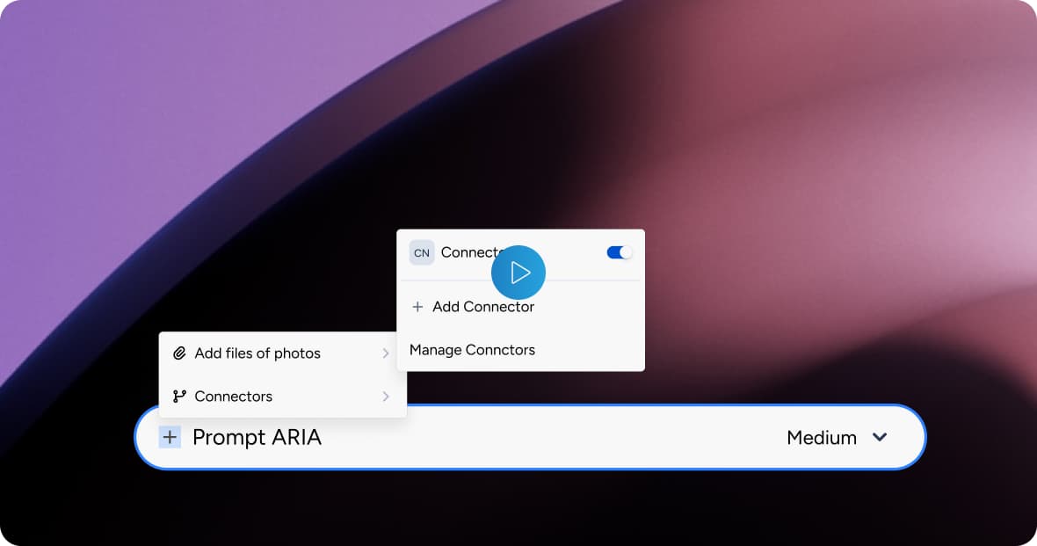
Task: Click the CN connector badge icon
Action: point(421,253)
